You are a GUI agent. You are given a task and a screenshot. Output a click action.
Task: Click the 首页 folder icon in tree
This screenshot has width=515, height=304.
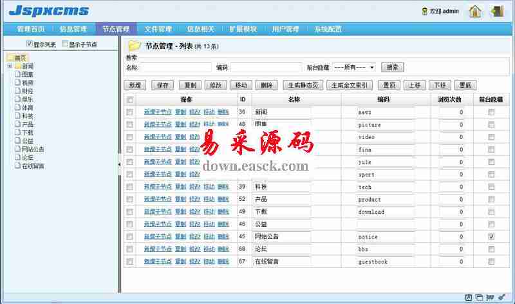[x=10, y=58]
